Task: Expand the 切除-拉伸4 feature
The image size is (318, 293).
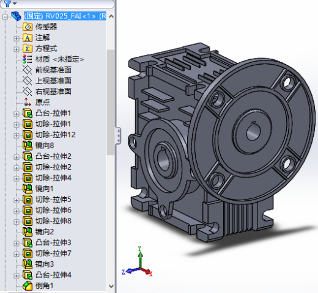Action: pos(17,179)
